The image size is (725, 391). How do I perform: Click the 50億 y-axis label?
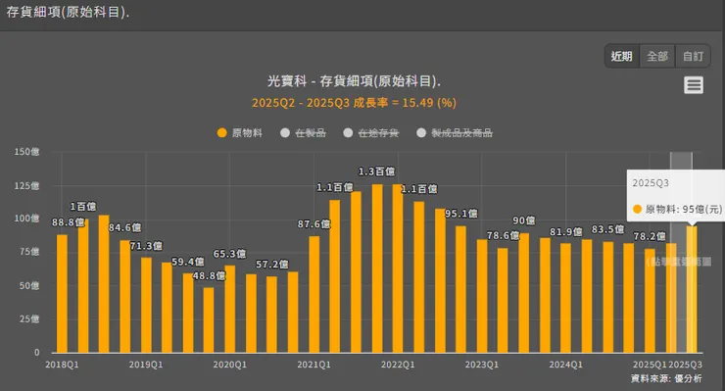coord(29,286)
